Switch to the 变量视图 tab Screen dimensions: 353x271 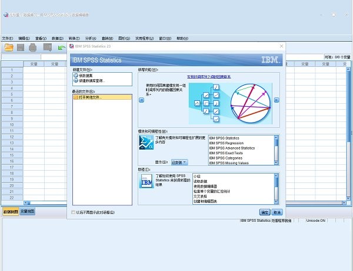27,211
